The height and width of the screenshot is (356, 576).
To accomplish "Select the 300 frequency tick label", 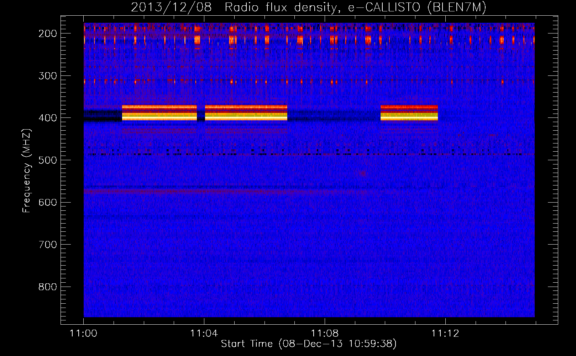I will coord(48,76).
